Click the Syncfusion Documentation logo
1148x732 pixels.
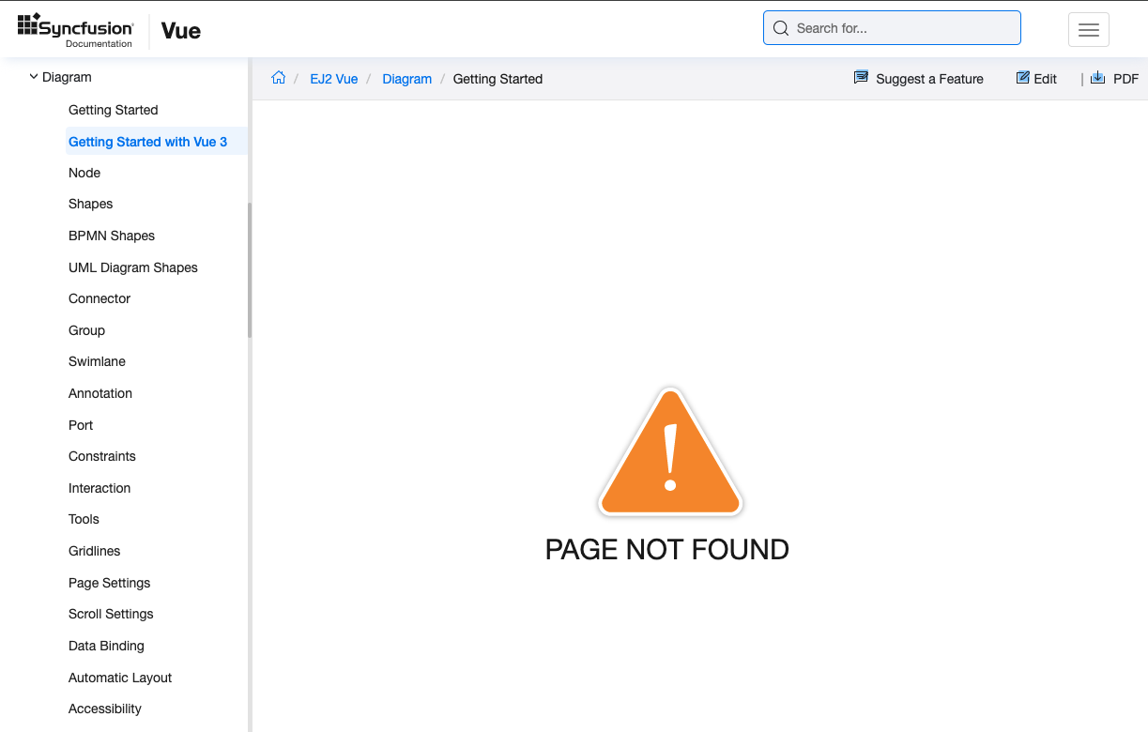click(76, 30)
